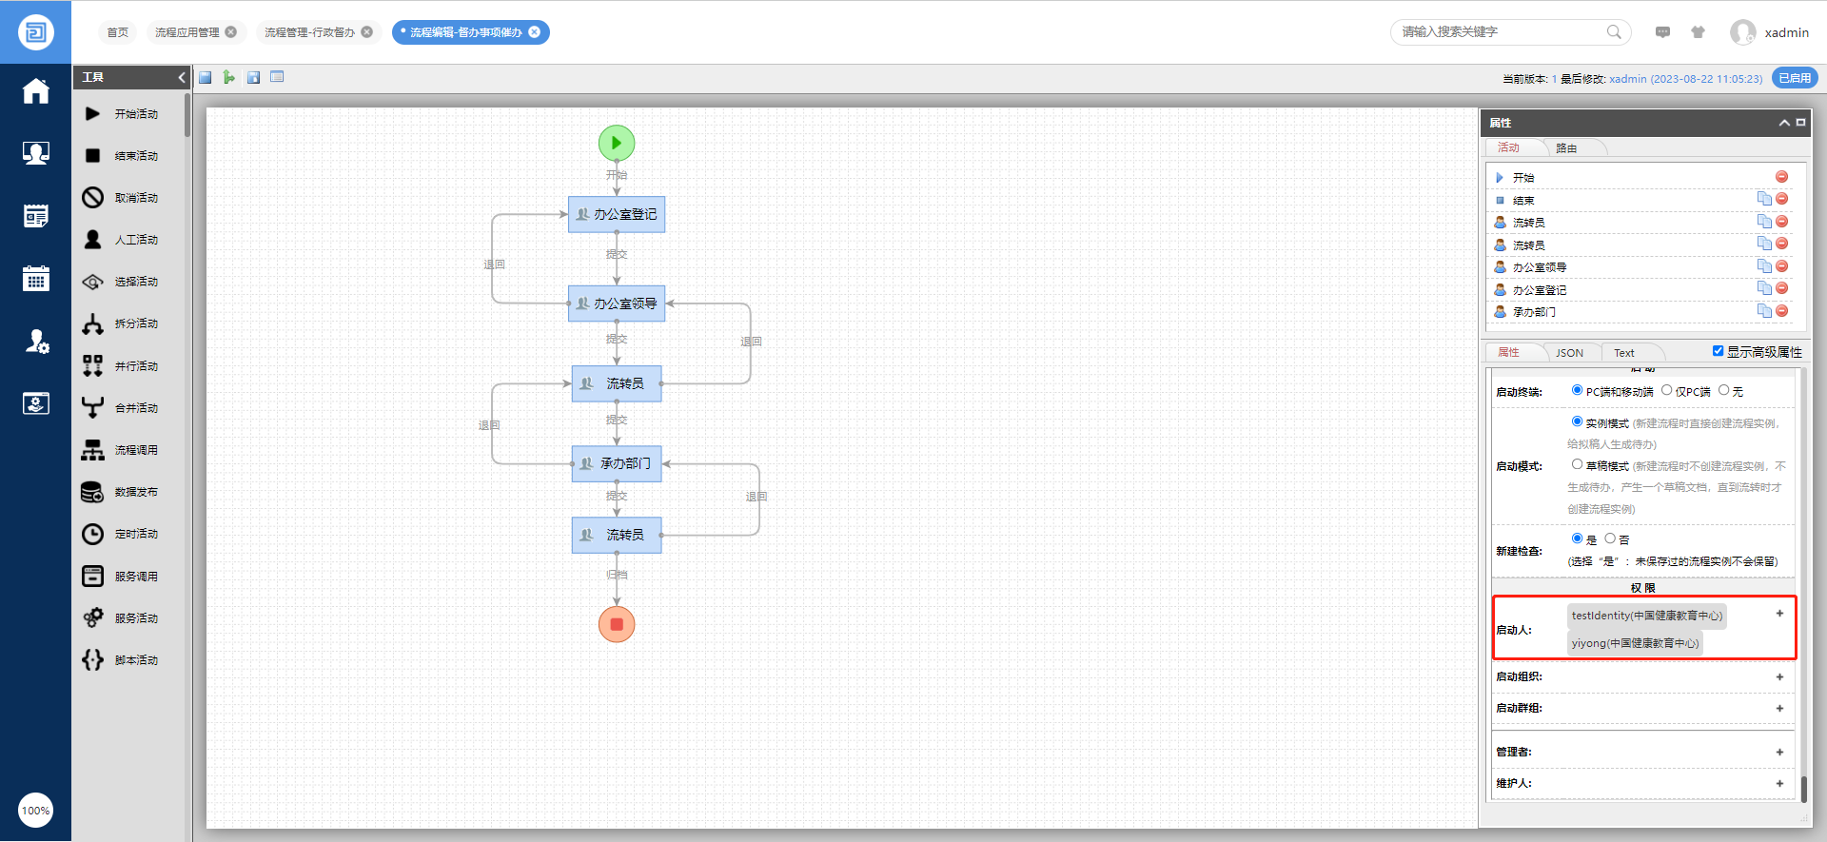
Task: Add a 启动组织 entry with the plus
Action: coord(1779,676)
